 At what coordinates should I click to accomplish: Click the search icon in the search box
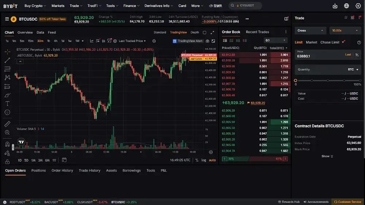pyautogui.click(x=232, y=5)
